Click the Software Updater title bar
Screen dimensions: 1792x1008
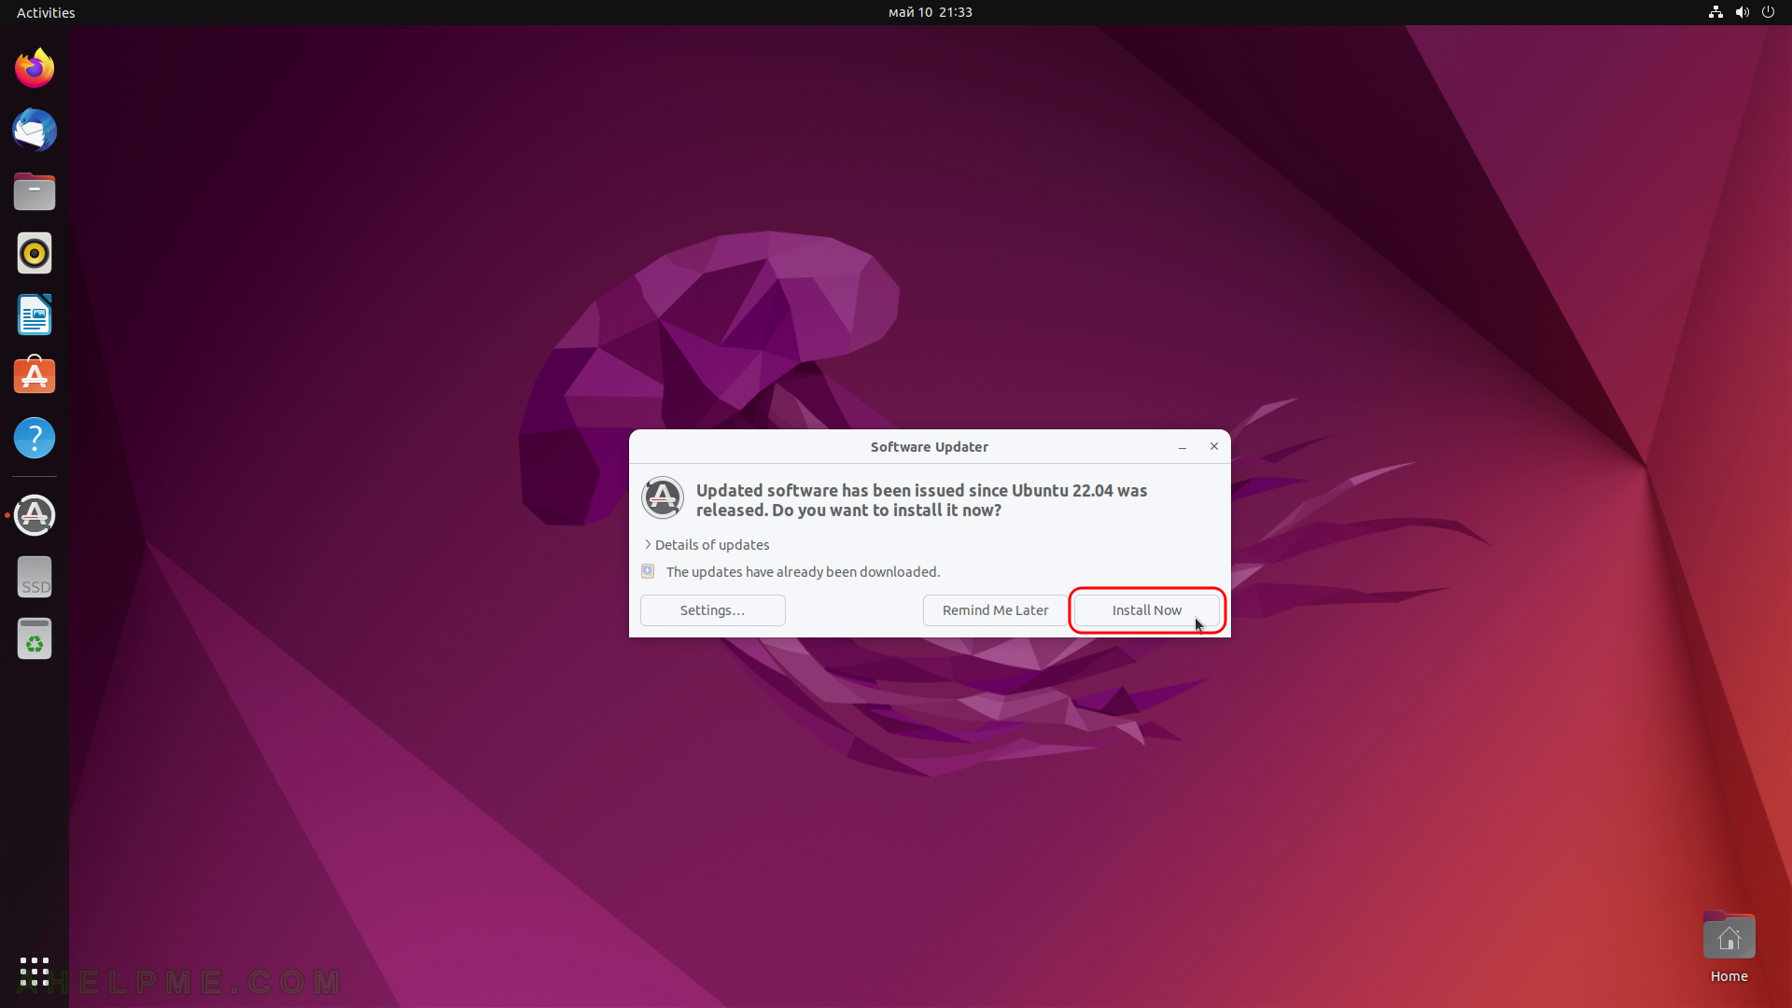[930, 447]
